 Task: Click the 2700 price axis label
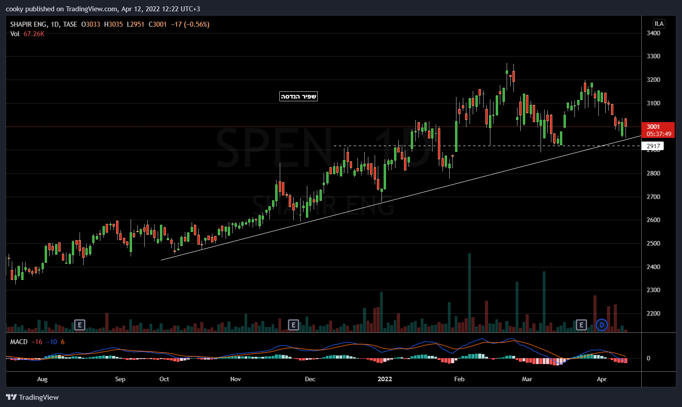click(654, 197)
